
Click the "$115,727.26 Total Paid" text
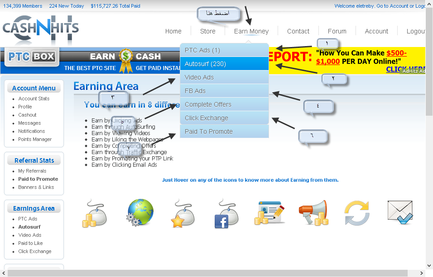click(x=115, y=6)
